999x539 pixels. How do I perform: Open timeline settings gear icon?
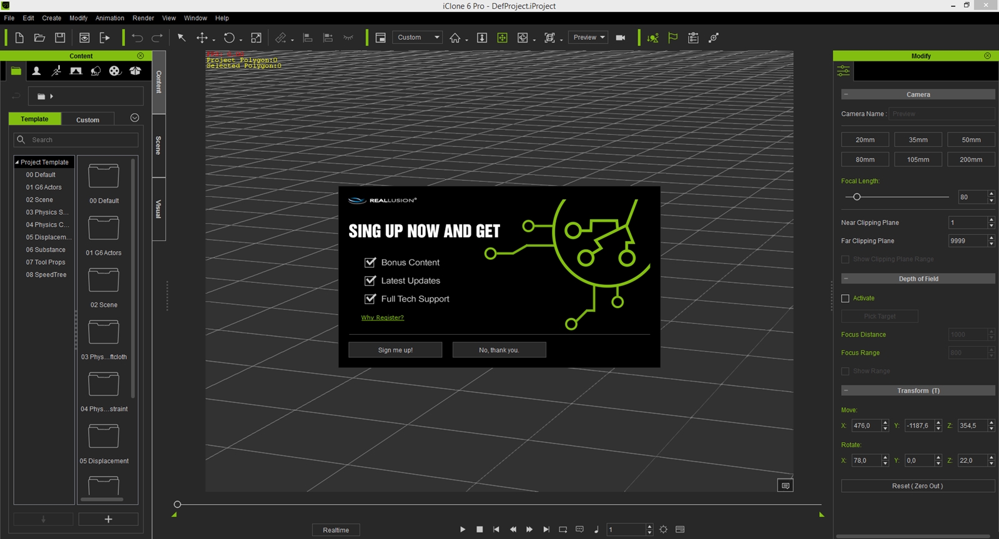pyautogui.click(x=663, y=529)
